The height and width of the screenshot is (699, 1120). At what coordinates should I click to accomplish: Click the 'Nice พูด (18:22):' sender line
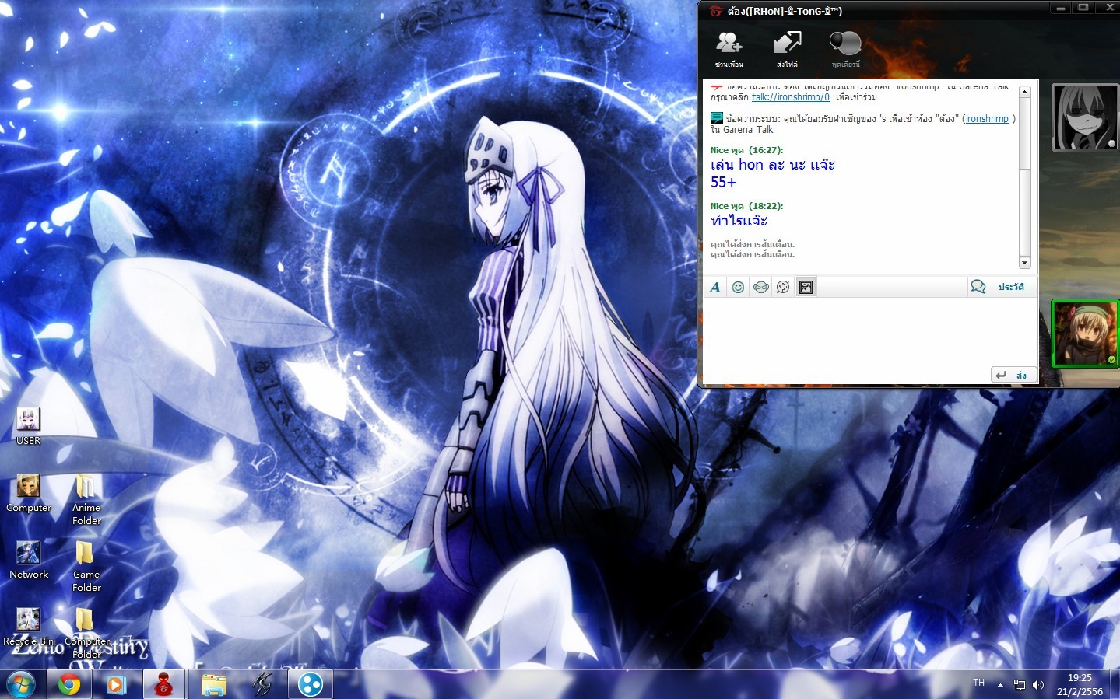747,206
